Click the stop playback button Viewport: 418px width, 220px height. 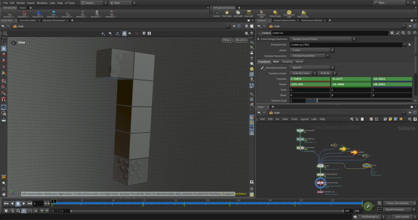click(18, 203)
